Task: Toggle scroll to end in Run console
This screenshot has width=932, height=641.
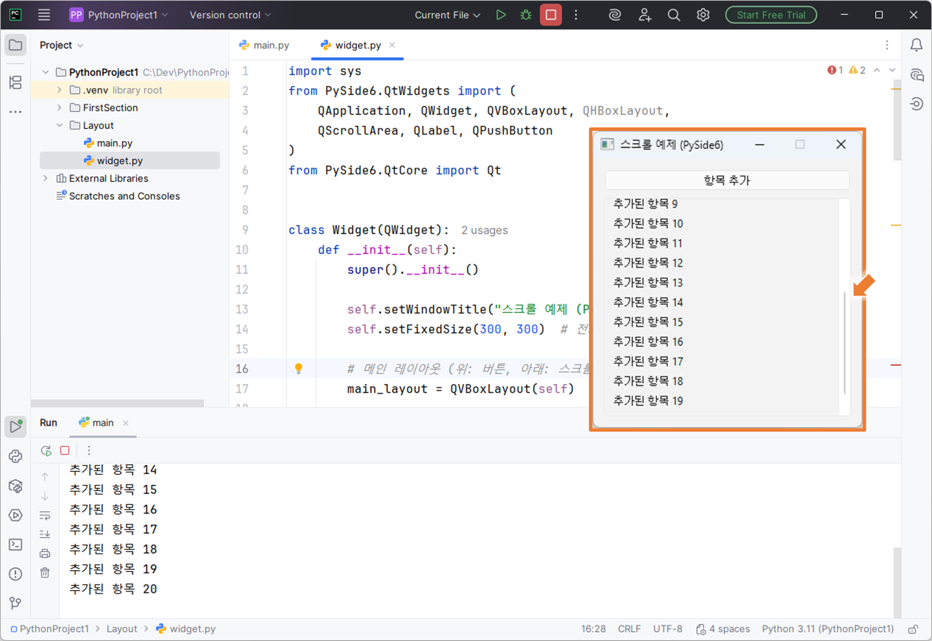Action: 45,534
